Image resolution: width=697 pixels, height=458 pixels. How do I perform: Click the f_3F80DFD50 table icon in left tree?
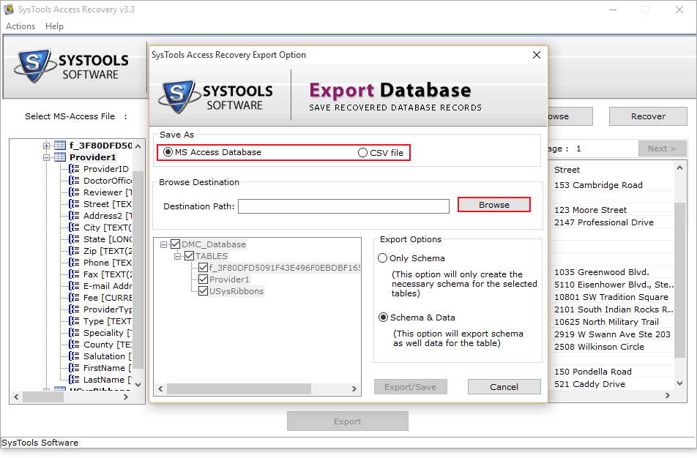tap(59, 146)
